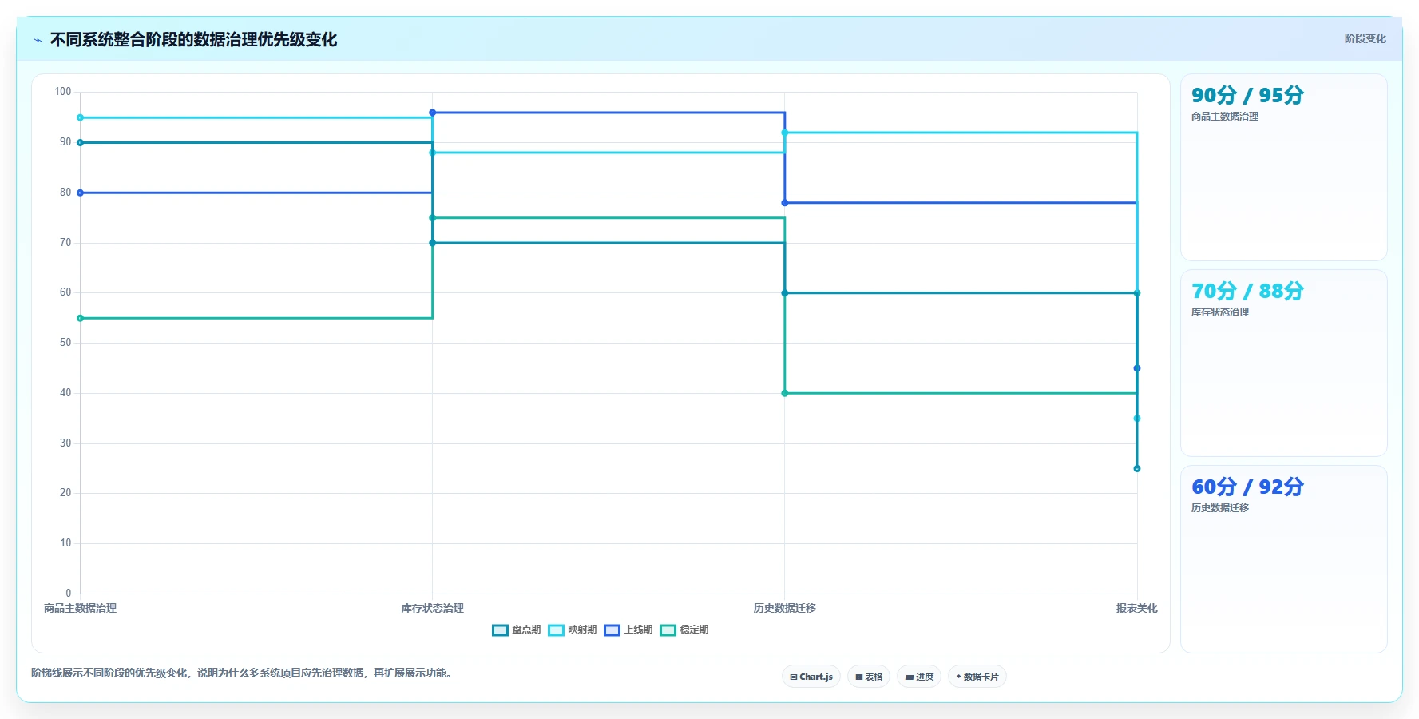Click the 稳定期 point at 40 on 历史数据迁移
This screenshot has height=719, width=1419.
tap(784, 393)
